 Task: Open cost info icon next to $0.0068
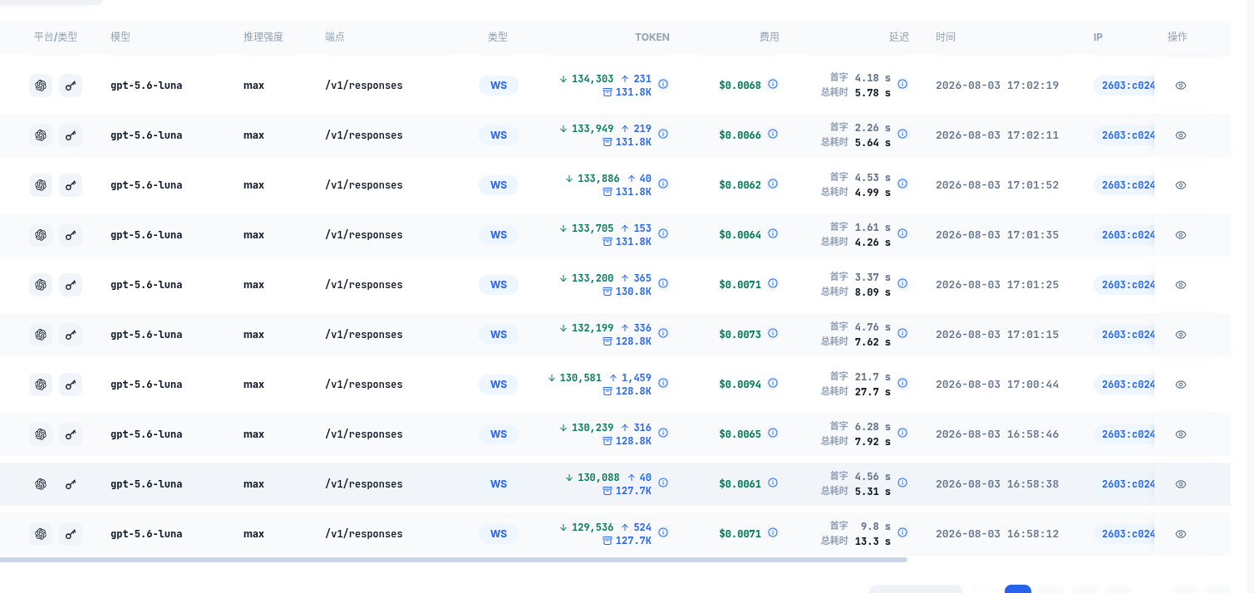click(773, 84)
